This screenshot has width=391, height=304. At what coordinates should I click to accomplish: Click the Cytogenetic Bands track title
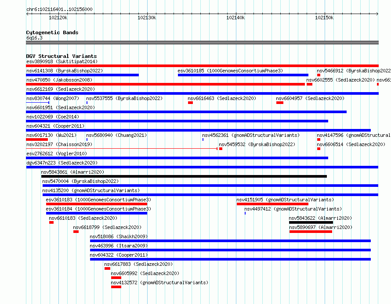(x=52, y=32)
